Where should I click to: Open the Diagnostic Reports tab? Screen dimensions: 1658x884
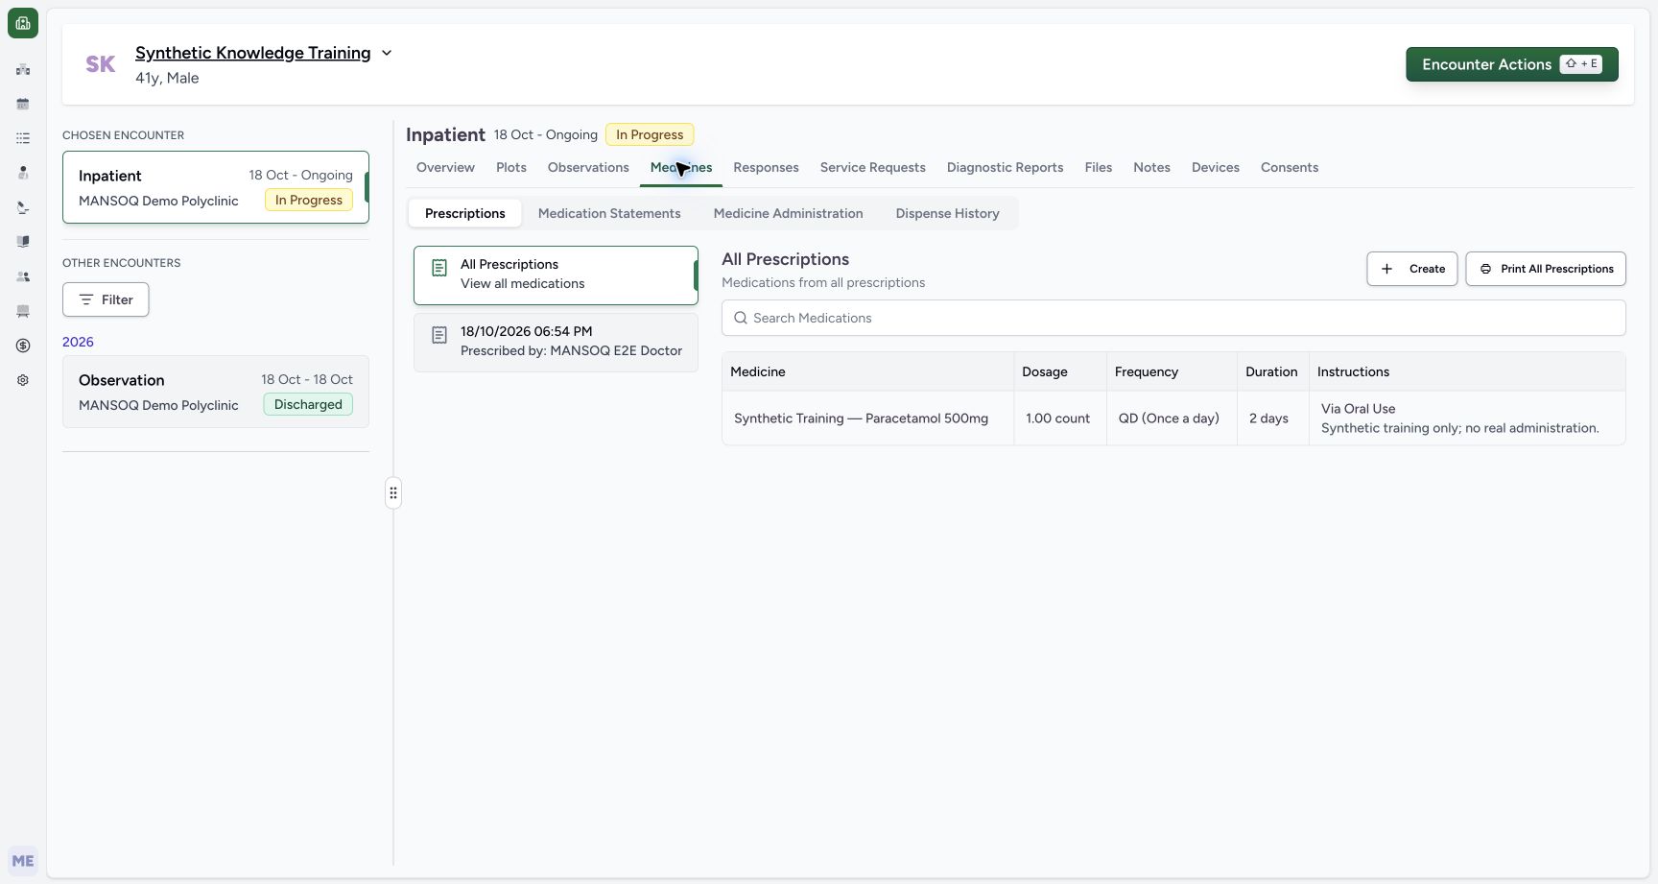[1006, 167]
